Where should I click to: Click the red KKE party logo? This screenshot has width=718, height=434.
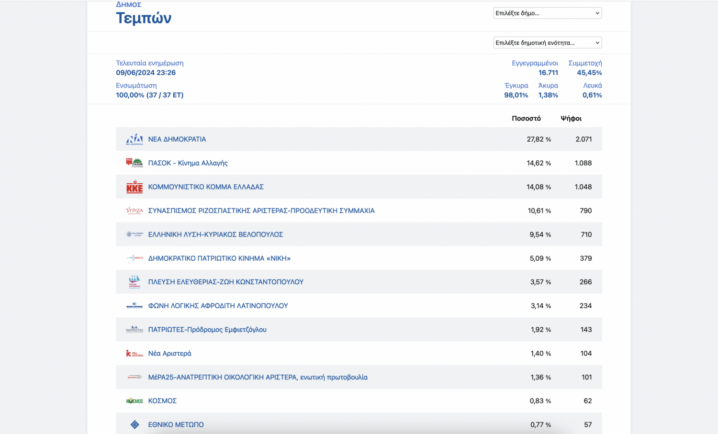click(x=135, y=187)
